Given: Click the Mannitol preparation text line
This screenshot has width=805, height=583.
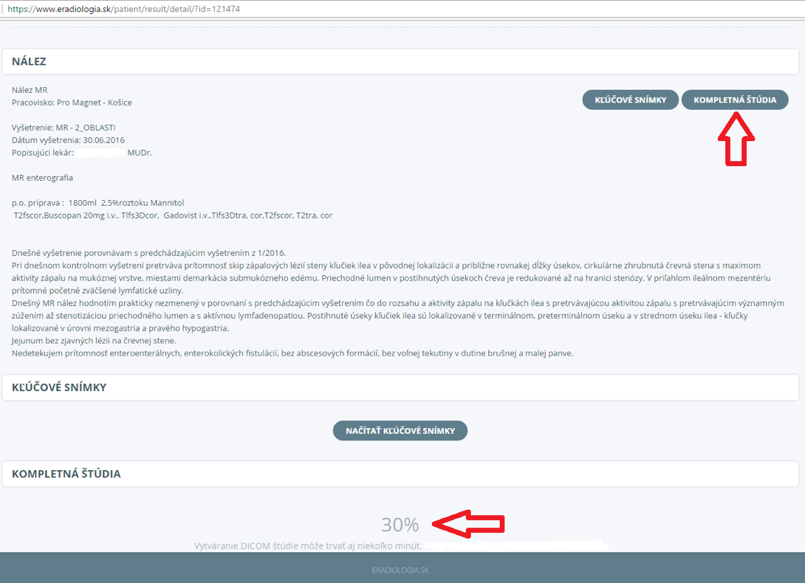Looking at the screenshot, I should pos(97,203).
